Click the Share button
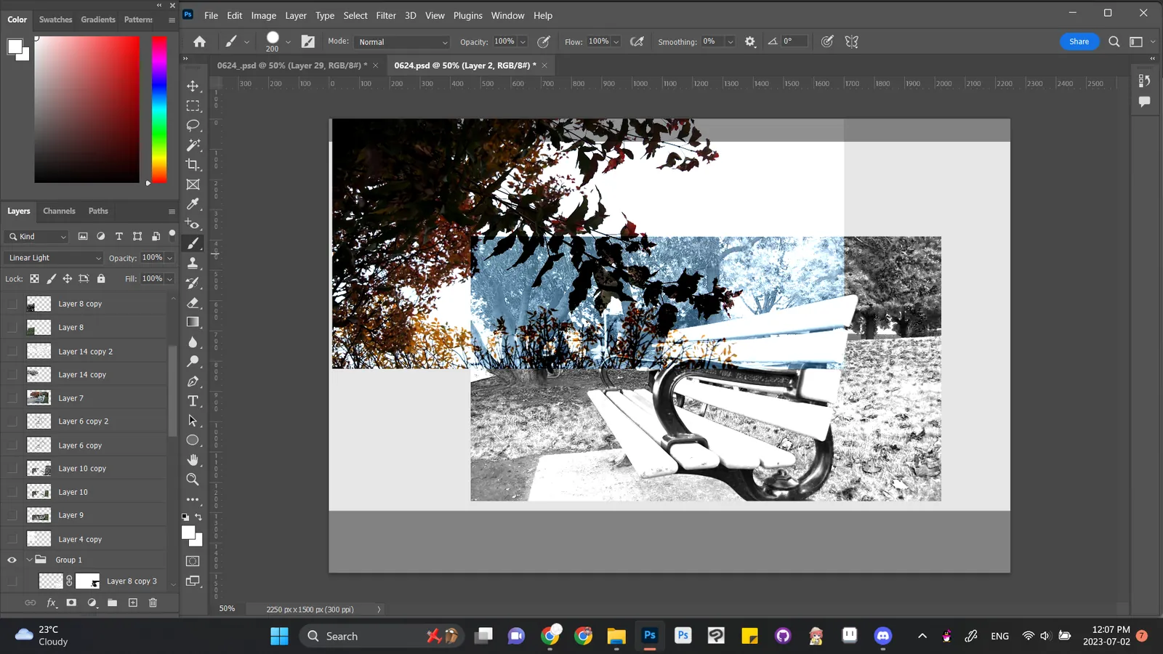The image size is (1163, 654). pos(1079,41)
